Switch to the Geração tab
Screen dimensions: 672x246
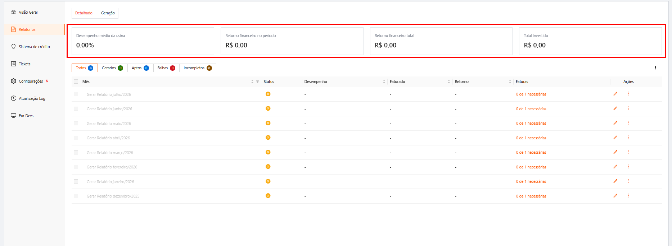[108, 13]
